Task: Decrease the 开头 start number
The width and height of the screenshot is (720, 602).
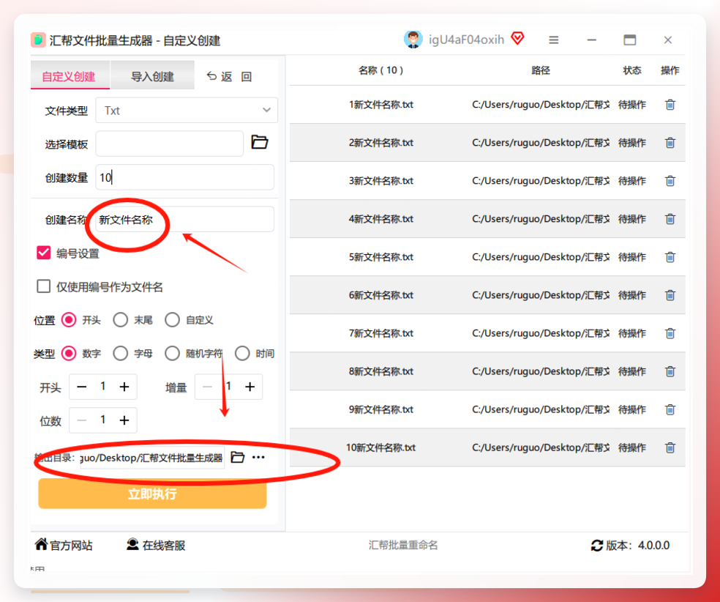Action: coord(82,387)
